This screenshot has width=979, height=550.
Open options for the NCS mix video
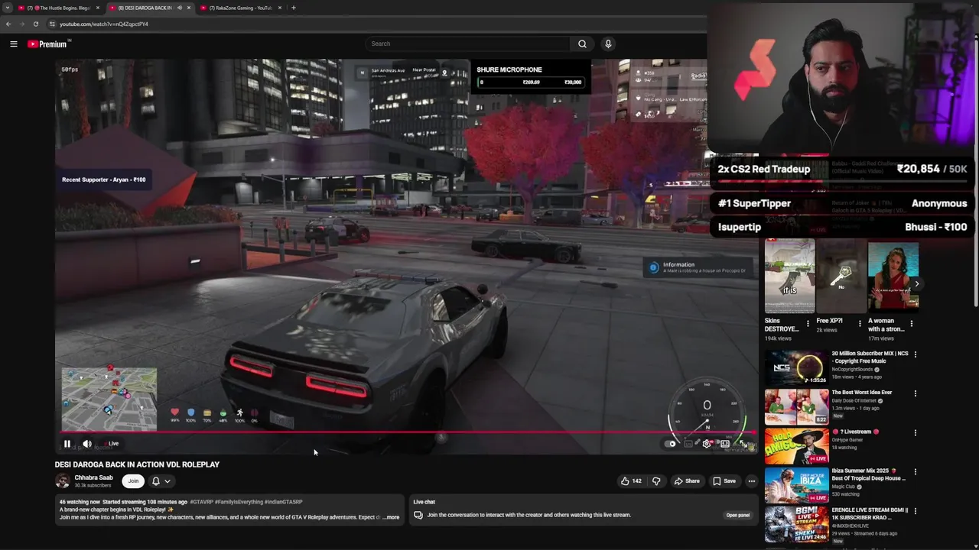click(916, 354)
